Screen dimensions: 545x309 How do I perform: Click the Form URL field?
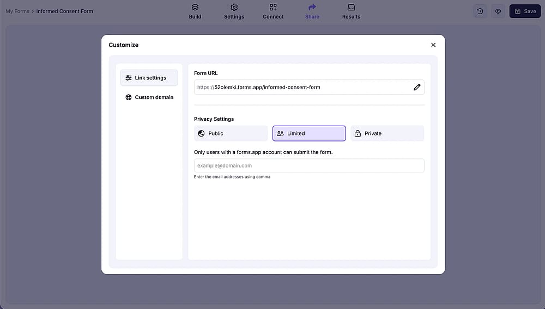pos(309,87)
